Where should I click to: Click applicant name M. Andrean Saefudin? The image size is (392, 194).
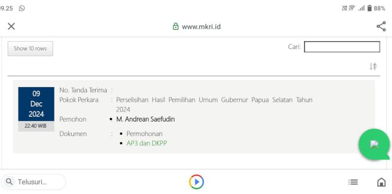click(x=145, y=119)
